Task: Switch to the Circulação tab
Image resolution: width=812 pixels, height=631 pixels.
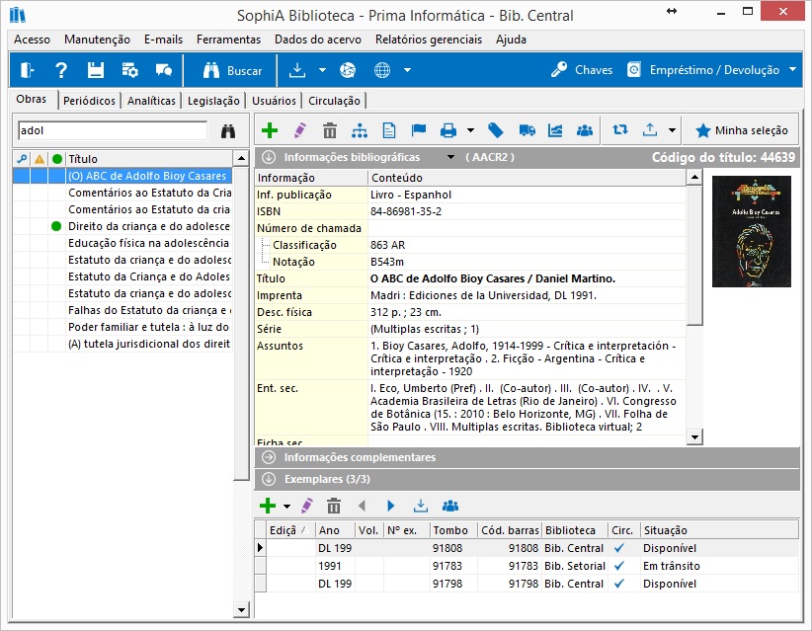Action: pos(334,101)
